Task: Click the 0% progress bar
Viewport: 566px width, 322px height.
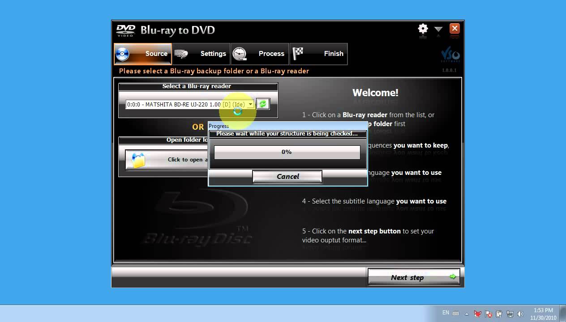Action: pyautogui.click(x=287, y=152)
